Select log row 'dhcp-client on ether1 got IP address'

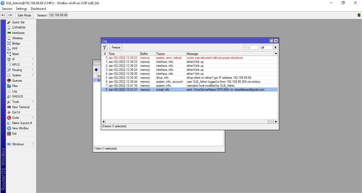coord(189,78)
